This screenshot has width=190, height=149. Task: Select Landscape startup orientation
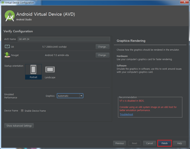pos(50,72)
